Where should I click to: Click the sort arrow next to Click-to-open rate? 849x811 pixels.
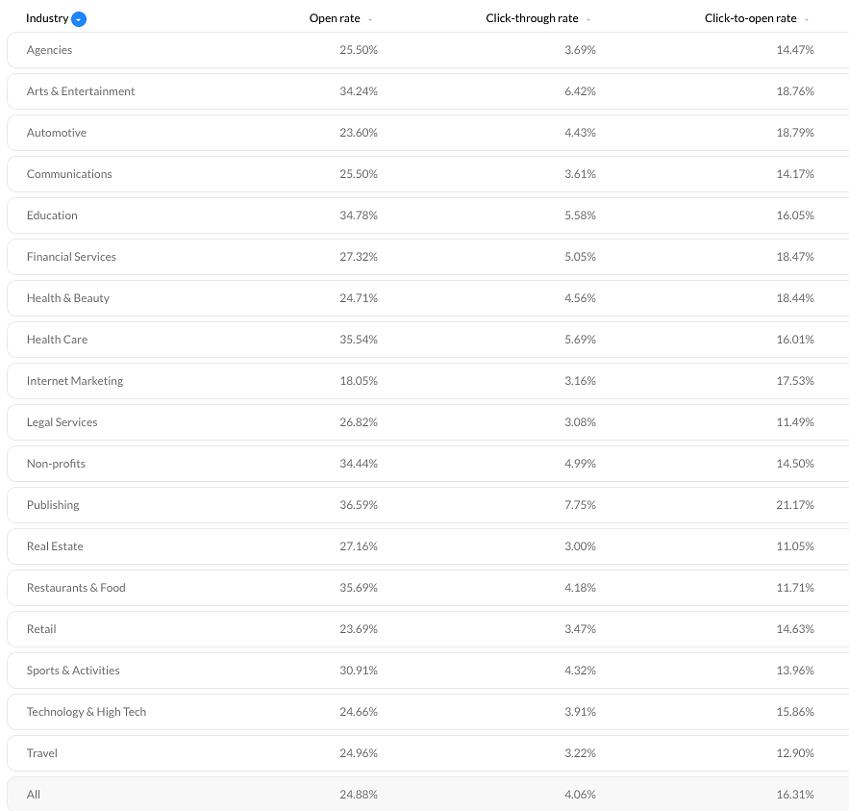807,19
